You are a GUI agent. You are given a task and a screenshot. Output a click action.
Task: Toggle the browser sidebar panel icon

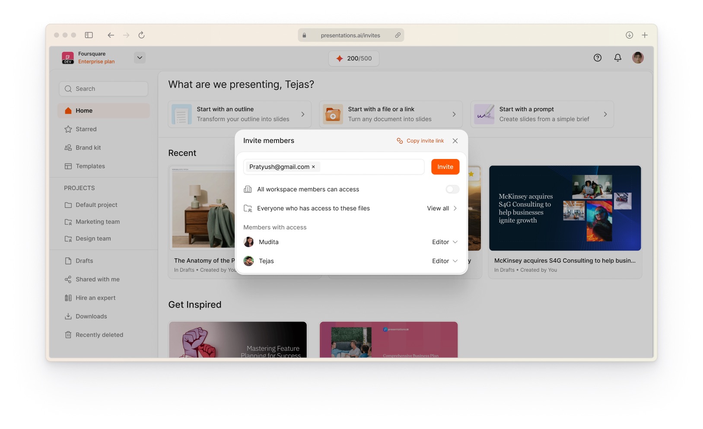89,35
